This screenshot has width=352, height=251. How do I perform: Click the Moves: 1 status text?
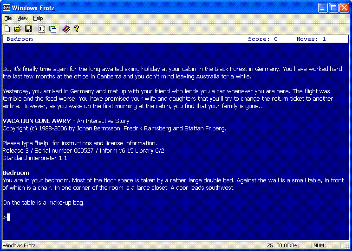(311, 39)
